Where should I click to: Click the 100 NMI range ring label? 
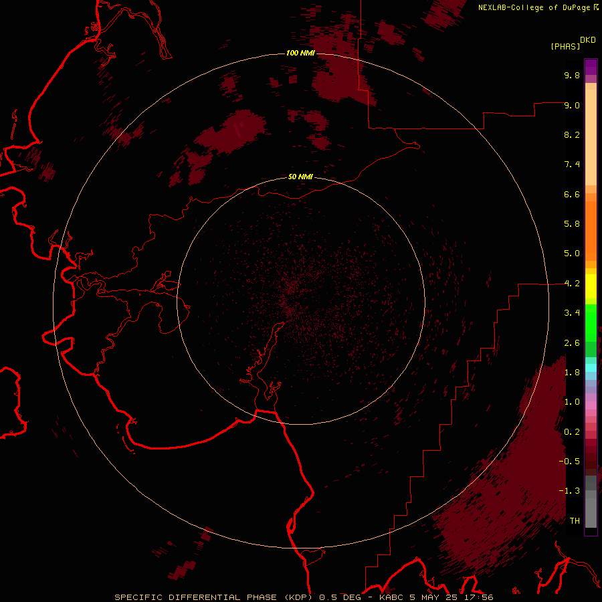(300, 53)
